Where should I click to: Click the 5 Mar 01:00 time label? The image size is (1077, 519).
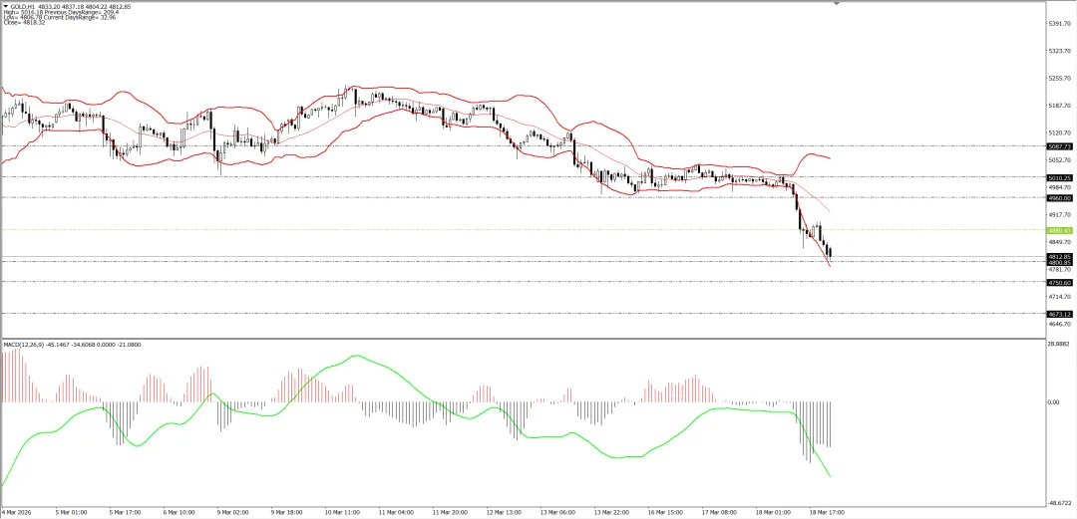coord(72,513)
